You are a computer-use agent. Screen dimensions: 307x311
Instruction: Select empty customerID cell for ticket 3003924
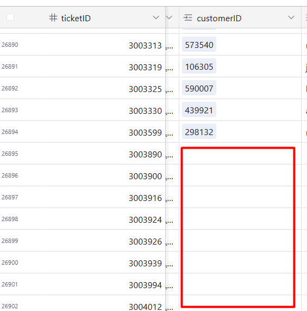pos(240,219)
